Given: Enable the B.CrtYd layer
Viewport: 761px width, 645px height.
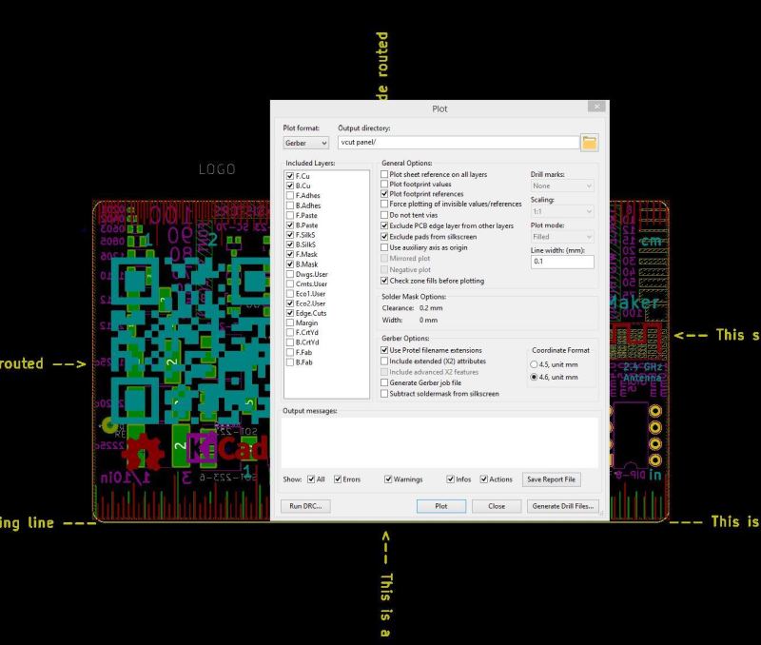Looking at the screenshot, I should pyautogui.click(x=290, y=342).
